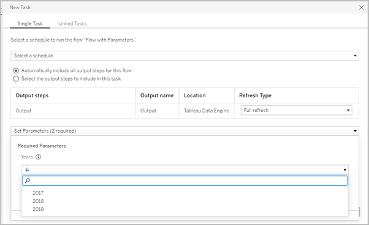Choose 2018 from the years list

pos(38,201)
